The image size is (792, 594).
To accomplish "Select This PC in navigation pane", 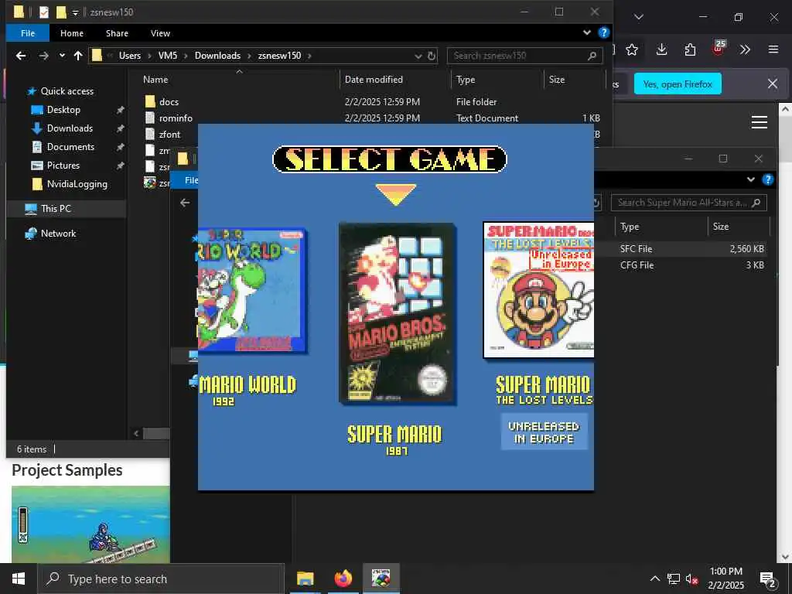I will tap(56, 209).
